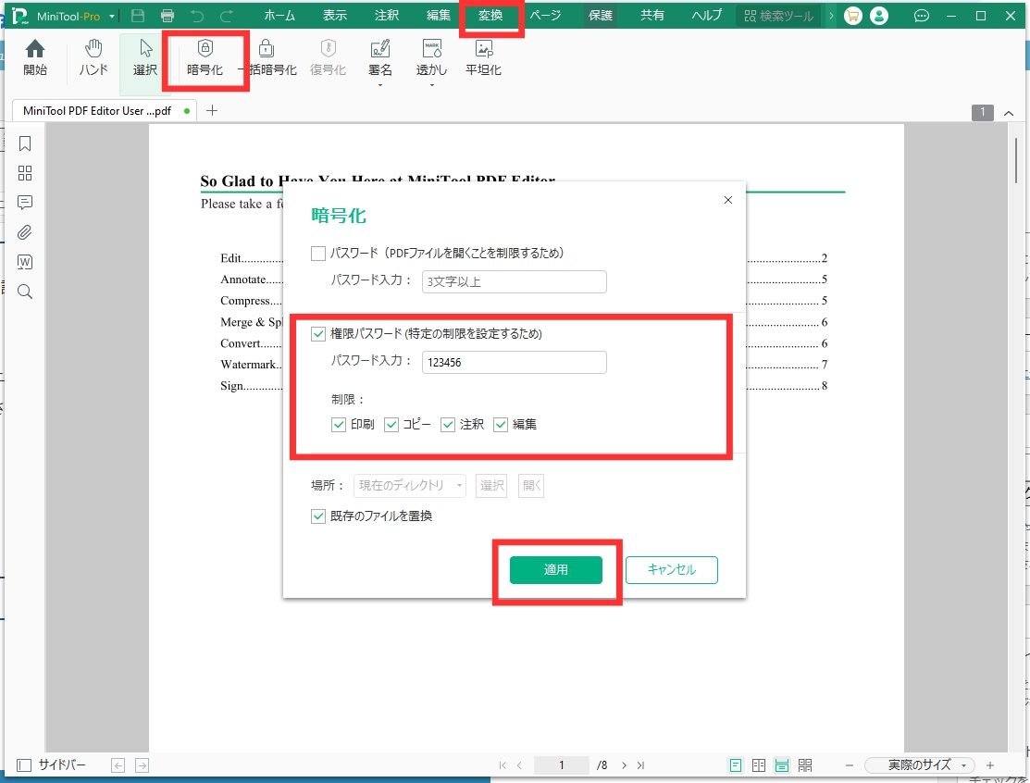Undo the last action
Screen dimensions: 1030x783
coord(197,16)
